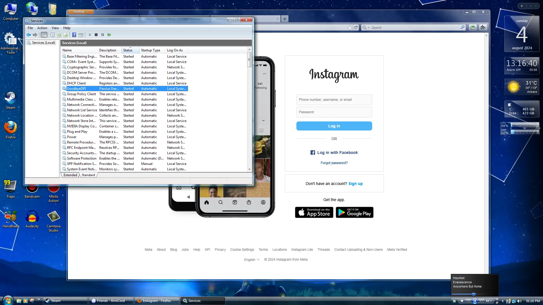Toggle the console tree pane in Services
Screen dimensions: 543x305
(44, 35)
